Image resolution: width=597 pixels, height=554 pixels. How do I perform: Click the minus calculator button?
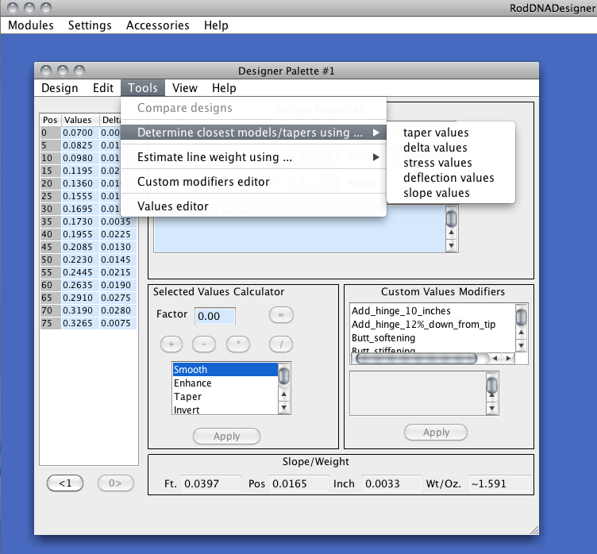(x=204, y=344)
